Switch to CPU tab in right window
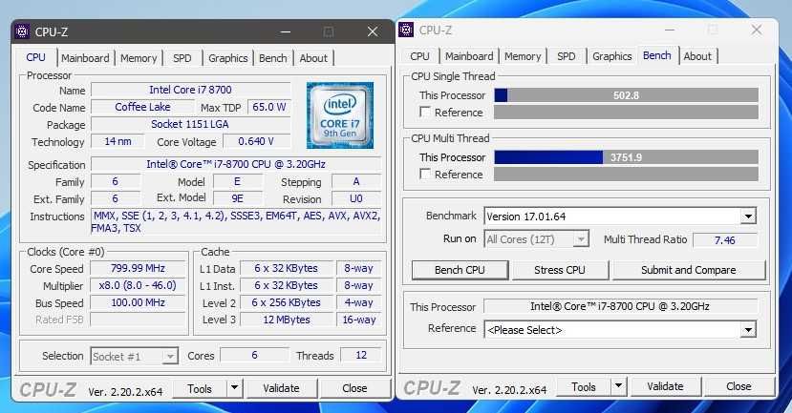Viewport: 792px width, 413px height. (x=419, y=56)
